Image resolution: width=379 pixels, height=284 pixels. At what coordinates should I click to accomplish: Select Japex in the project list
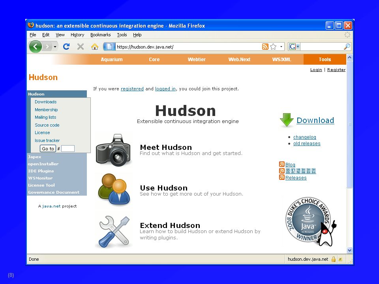click(x=35, y=157)
